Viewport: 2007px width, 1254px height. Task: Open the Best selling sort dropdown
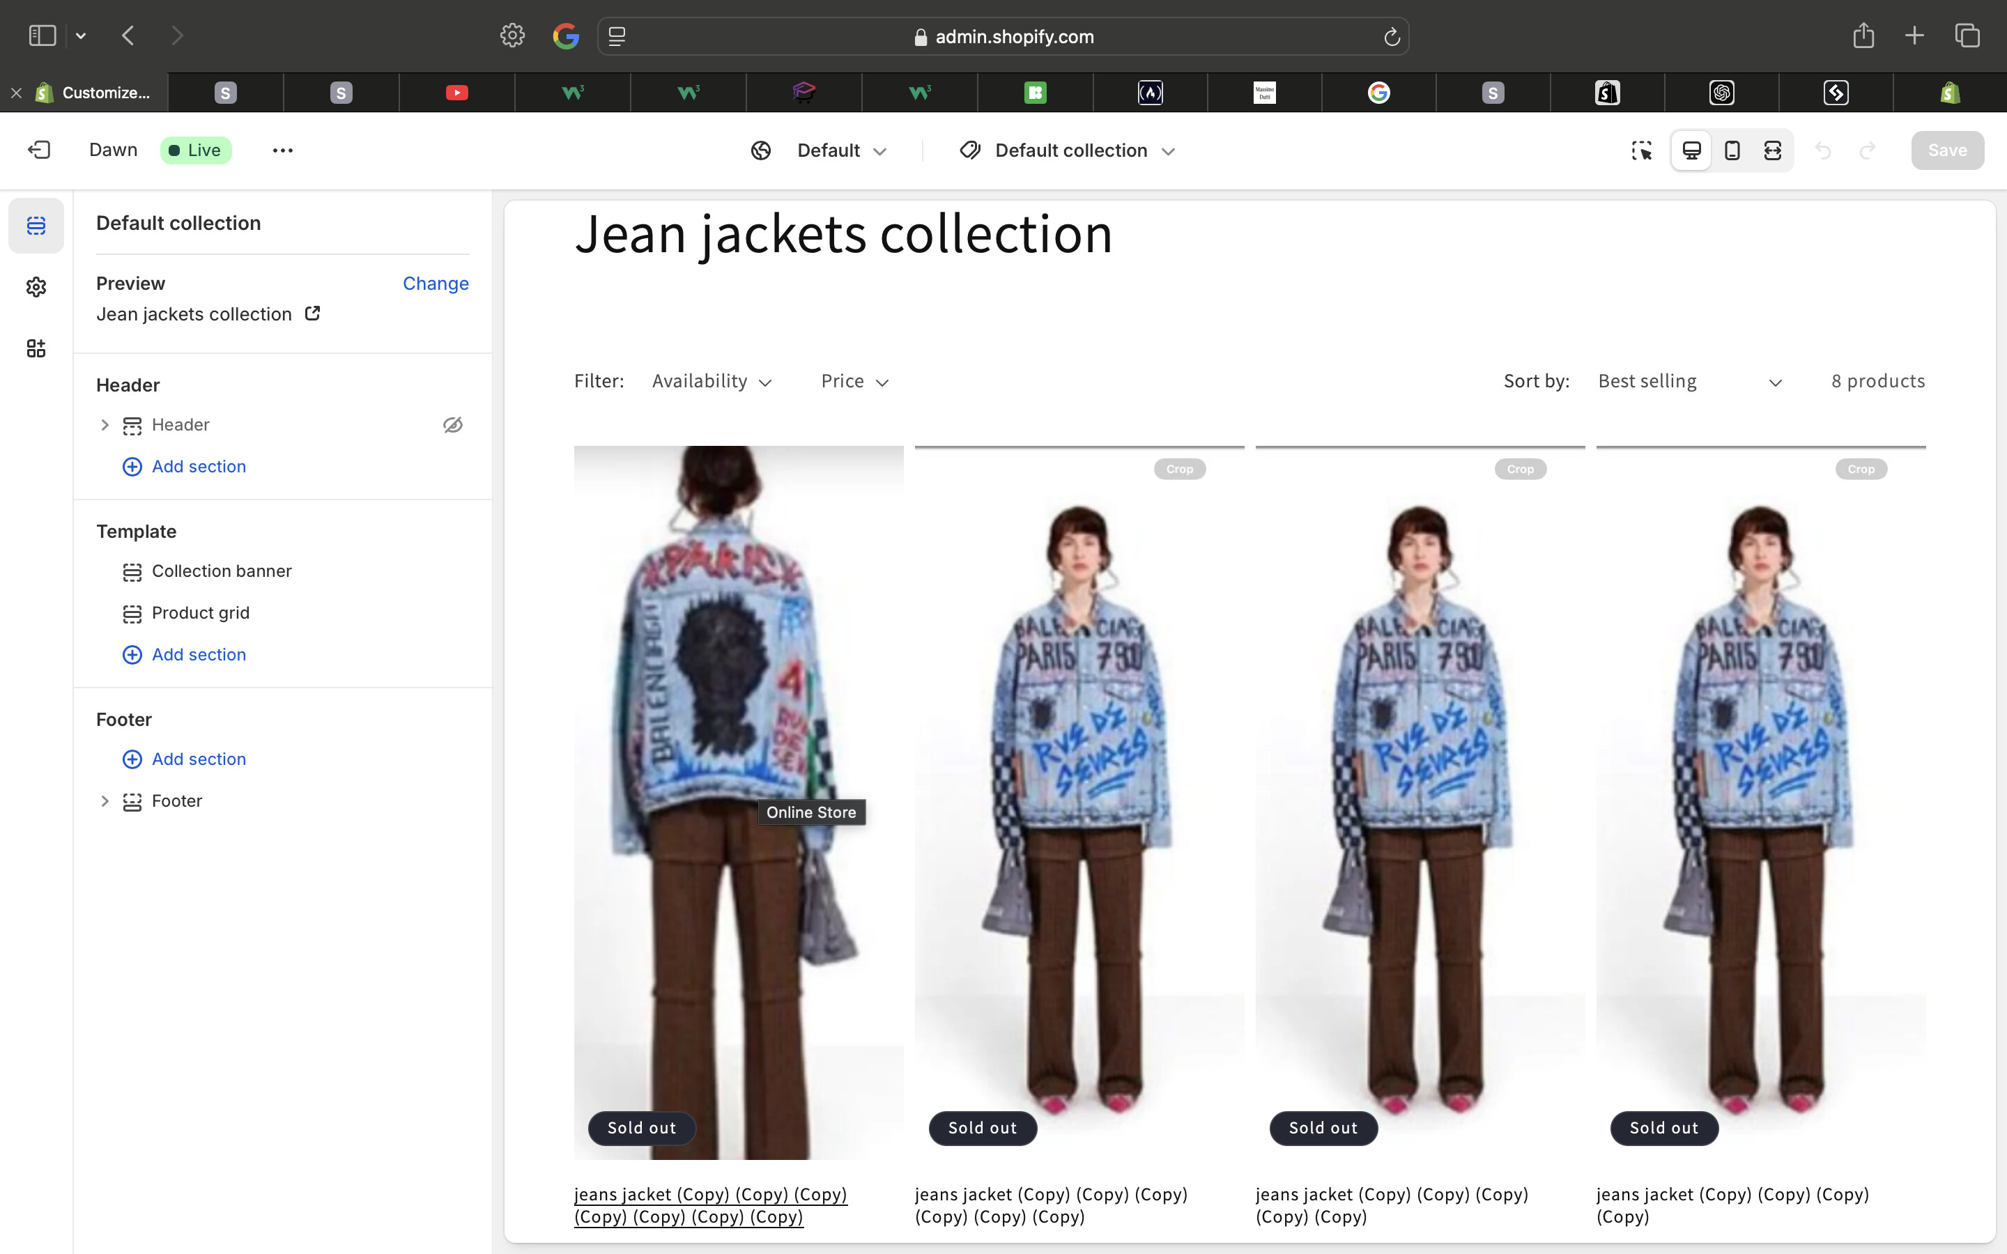(x=1689, y=382)
